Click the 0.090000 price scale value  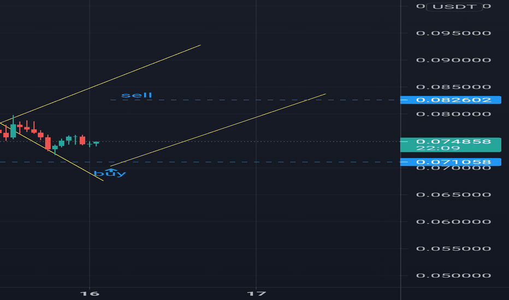pos(453,60)
